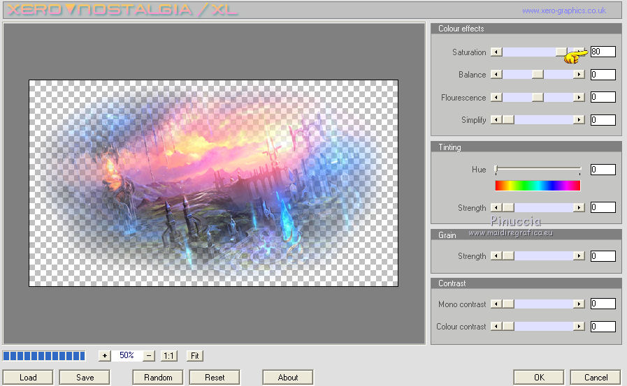Image resolution: width=627 pixels, height=386 pixels.
Task: Click the Grain Strength slider thumb
Action: [508, 255]
